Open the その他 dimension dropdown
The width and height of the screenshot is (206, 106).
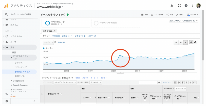[x=104, y=78]
